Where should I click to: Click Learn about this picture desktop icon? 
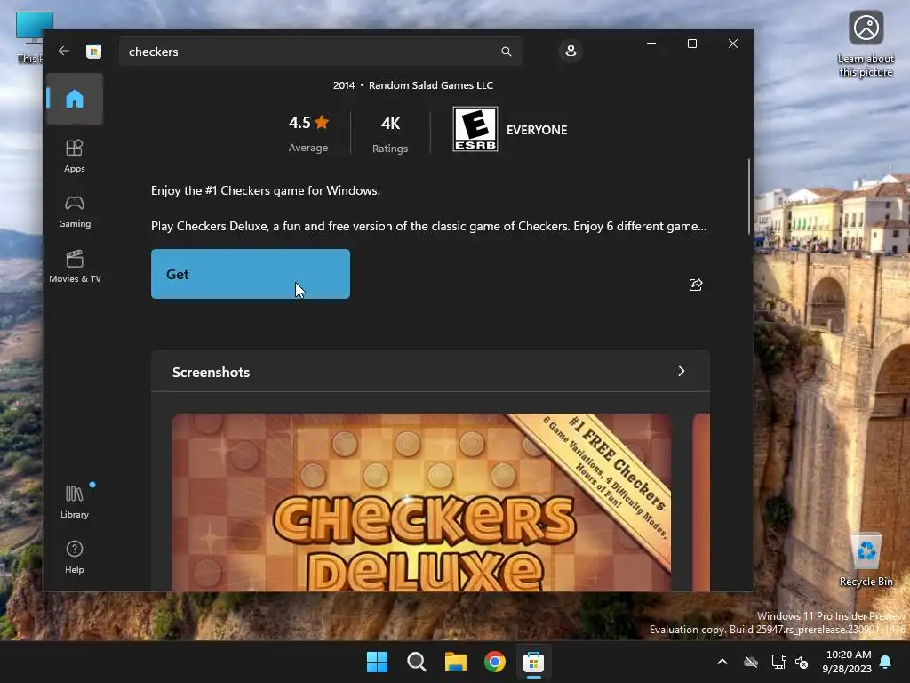click(866, 44)
